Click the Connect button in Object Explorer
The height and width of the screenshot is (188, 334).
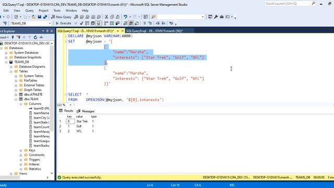pos(4,37)
